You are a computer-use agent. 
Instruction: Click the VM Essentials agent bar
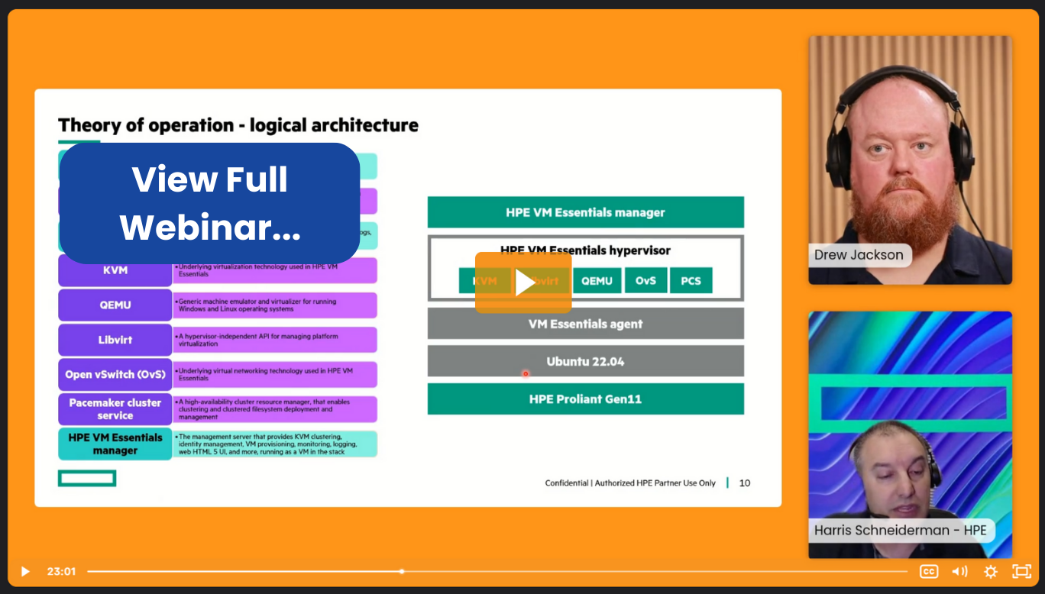tap(585, 324)
